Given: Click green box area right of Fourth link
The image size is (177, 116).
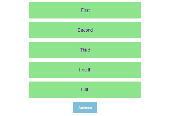Looking at the screenshot, I should point(118,70).
